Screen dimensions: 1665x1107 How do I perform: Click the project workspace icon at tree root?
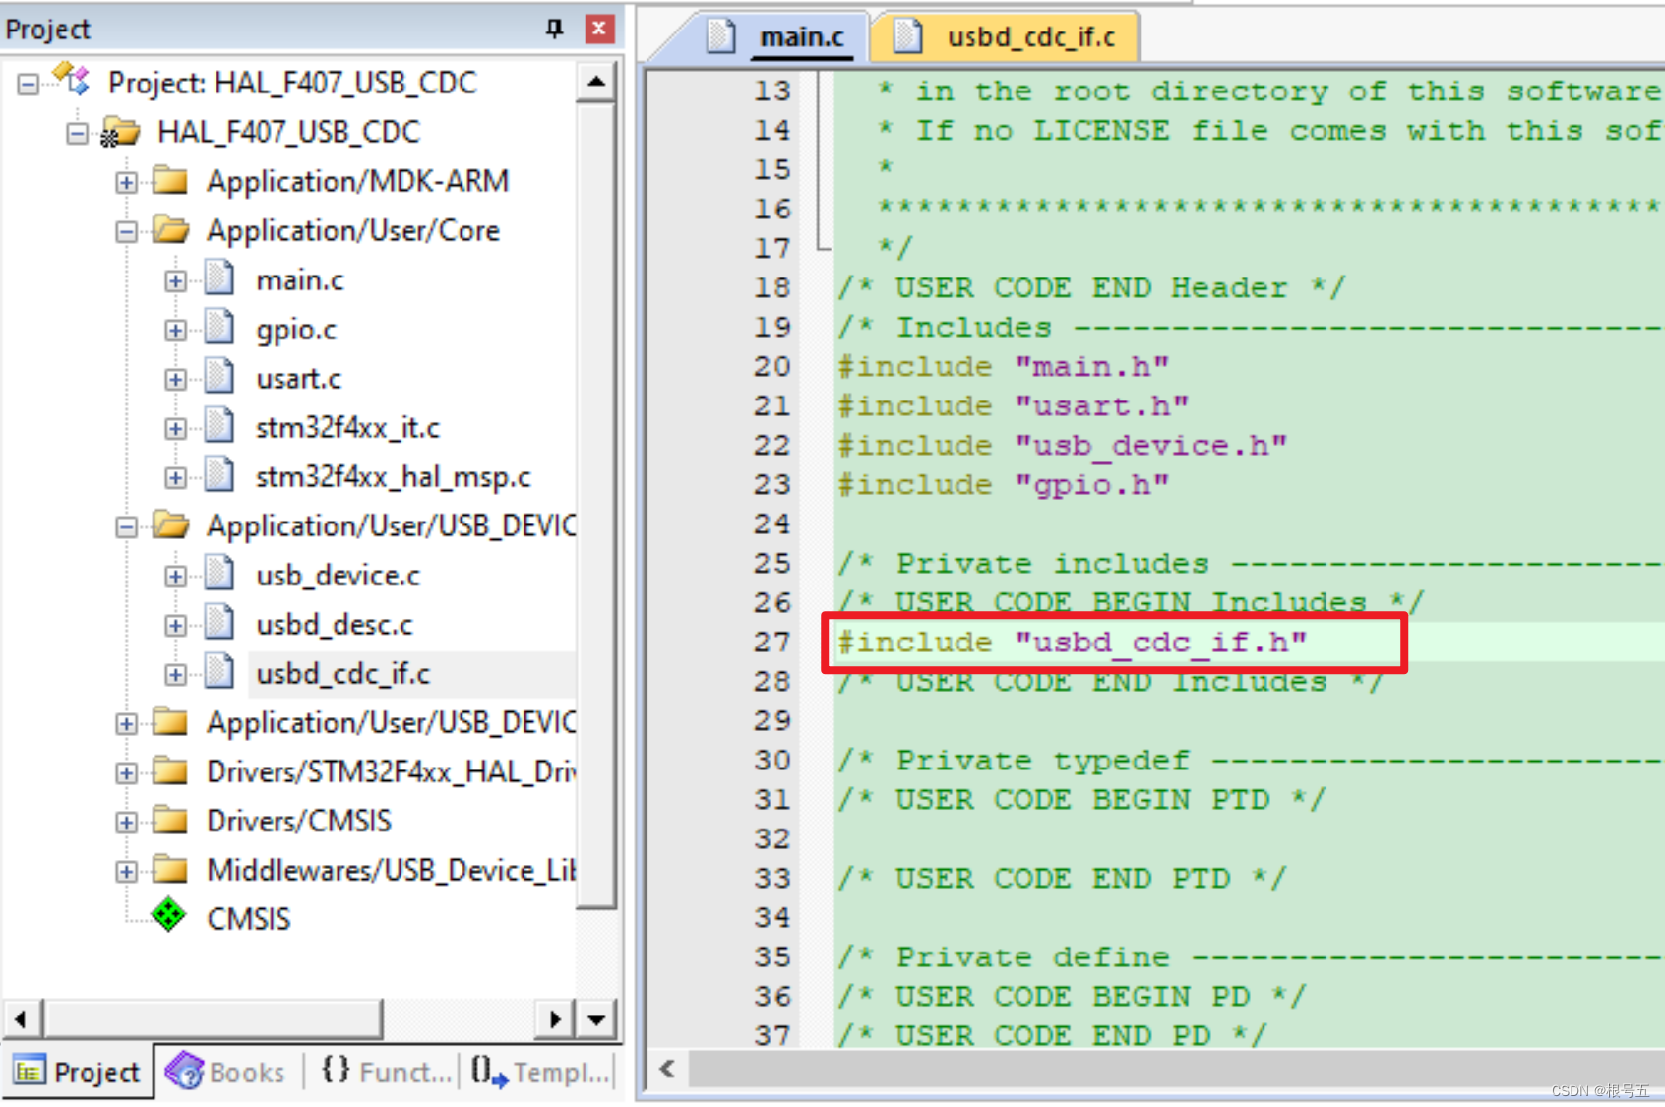(x=72, y=80)
